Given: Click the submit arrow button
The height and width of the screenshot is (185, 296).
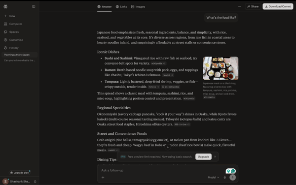Looking at the screenshot, I should coord(232,177).
